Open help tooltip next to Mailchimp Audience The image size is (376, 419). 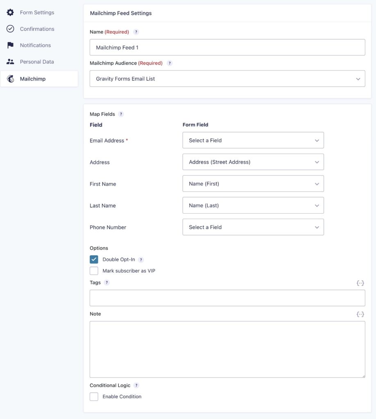[x=170, y=63]
